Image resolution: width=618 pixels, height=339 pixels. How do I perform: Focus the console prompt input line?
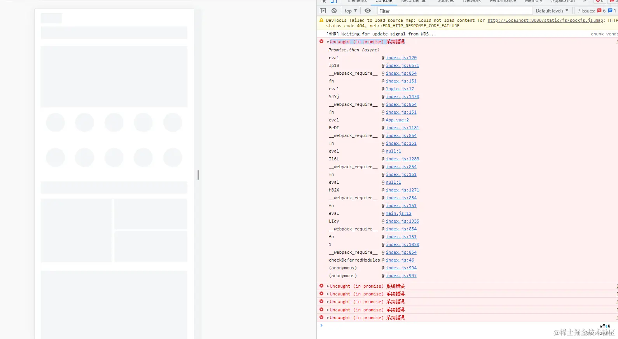(470, 325)
